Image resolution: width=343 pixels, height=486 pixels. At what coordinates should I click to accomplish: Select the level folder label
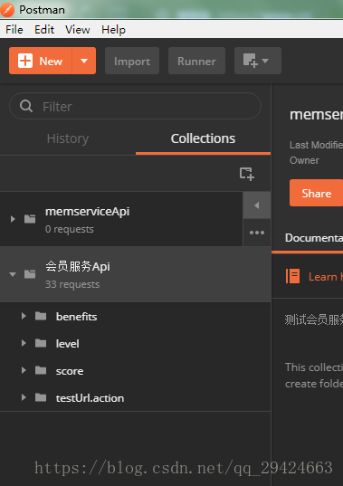point(68,344)
